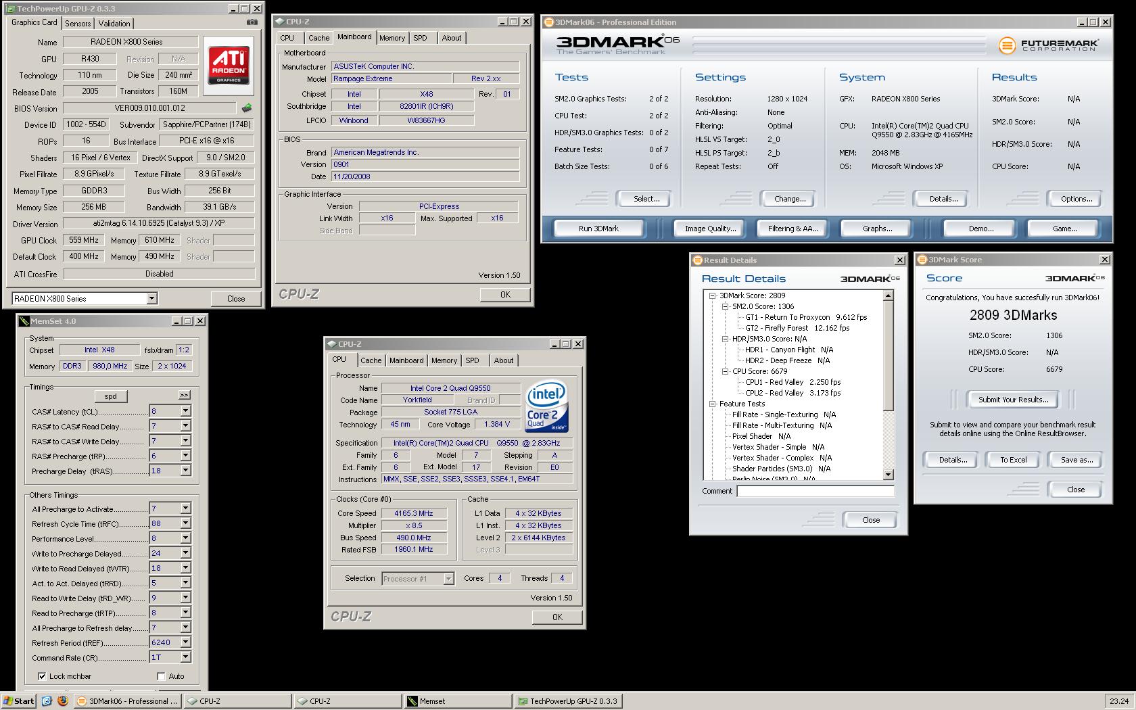The image size is (1136, 710).
Task: Open the Cache tab in the Processor CPU-Z window
Action: click(371, 361)
